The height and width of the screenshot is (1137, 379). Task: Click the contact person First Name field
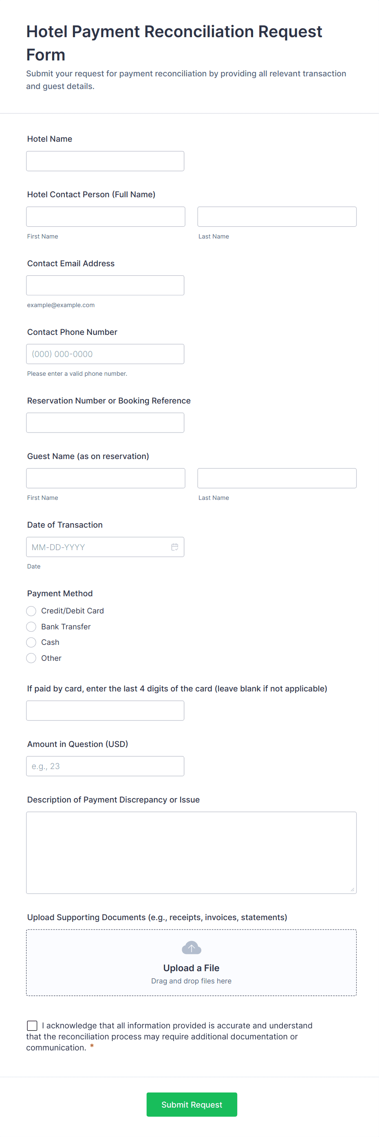point(106,216)
